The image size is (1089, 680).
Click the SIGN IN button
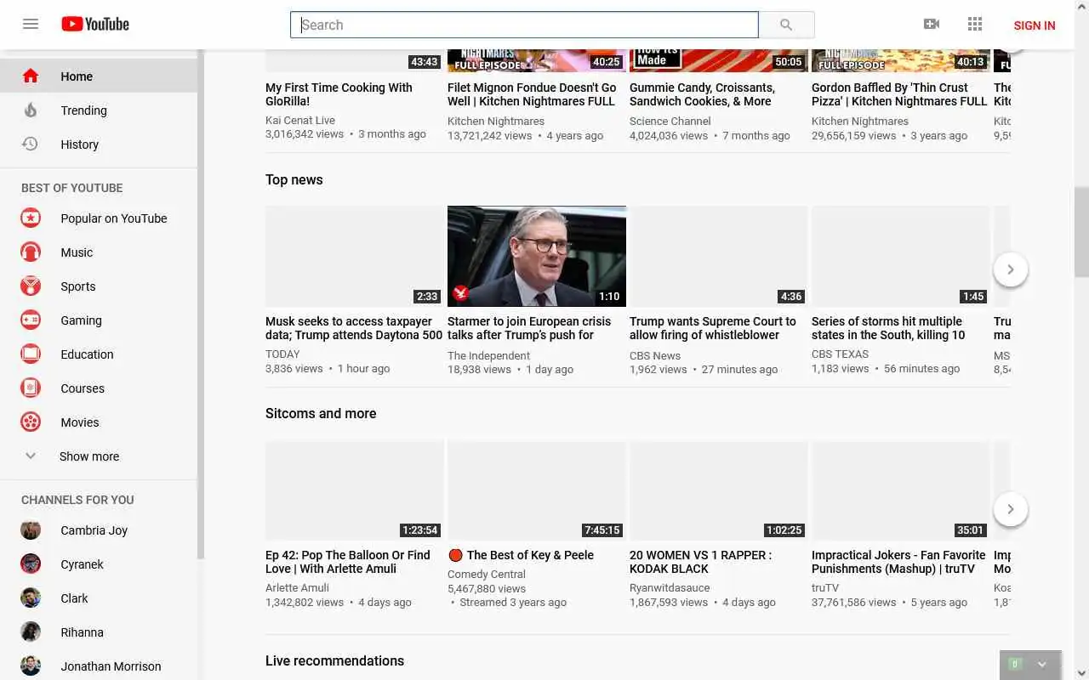[x=1035, y=25]
